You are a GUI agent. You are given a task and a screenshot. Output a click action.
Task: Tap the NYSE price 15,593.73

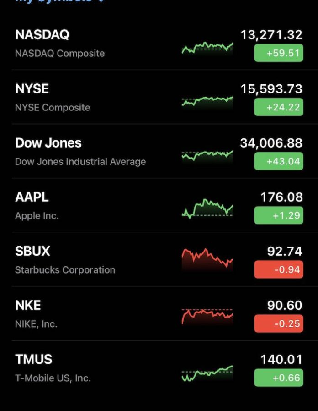pos(271,89)
